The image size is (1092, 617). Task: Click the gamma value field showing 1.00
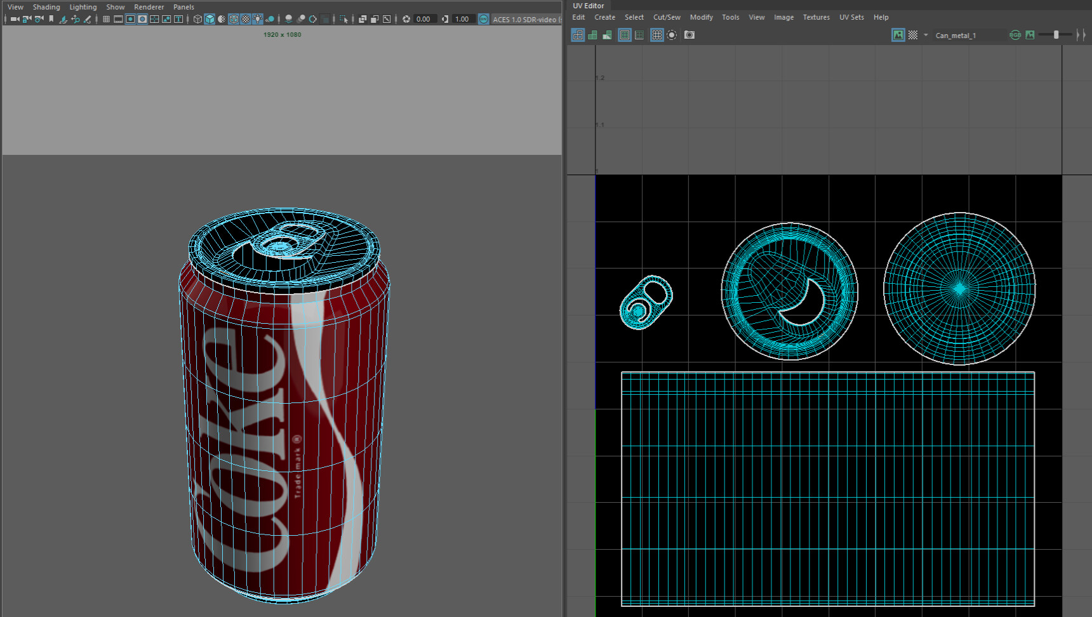click(x=462, y=19)
